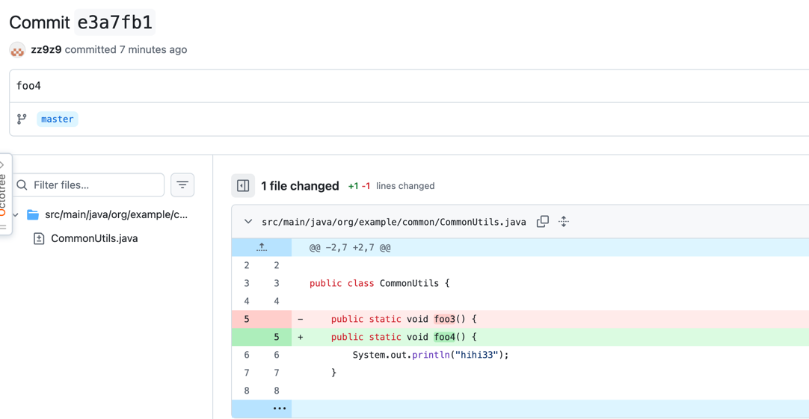Click the search magnifier icon in Filter files
Image resolution: width=809 pixels, height=419 pixels.
coord(22,185)
